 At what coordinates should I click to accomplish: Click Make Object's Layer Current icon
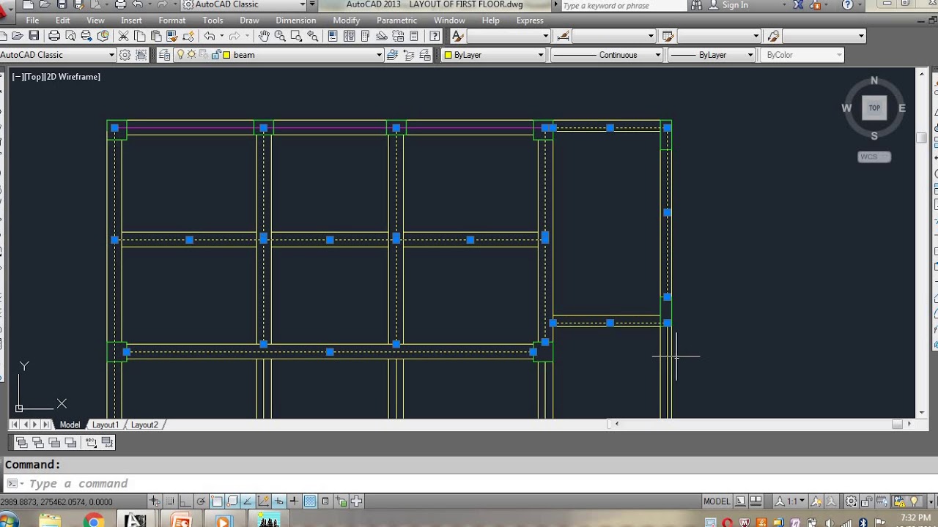[392, 55]
